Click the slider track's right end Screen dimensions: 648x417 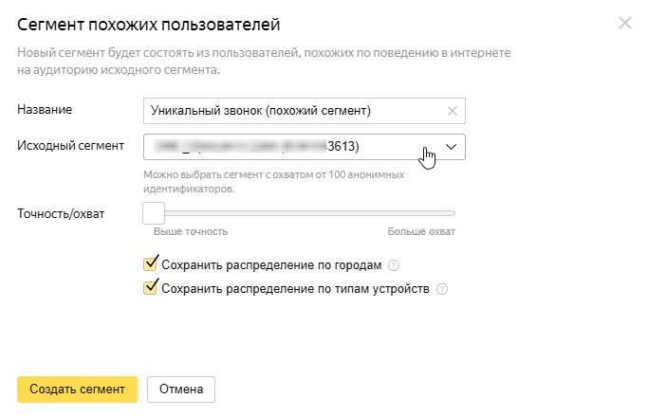pos(454,213)
